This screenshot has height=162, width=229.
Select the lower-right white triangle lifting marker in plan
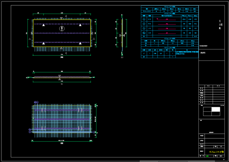coord(80,43)
